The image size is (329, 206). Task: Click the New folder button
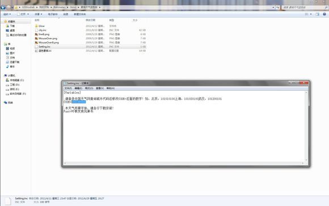[80, 14]
